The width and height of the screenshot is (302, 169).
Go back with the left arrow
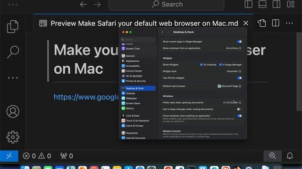tap(83, 4)
